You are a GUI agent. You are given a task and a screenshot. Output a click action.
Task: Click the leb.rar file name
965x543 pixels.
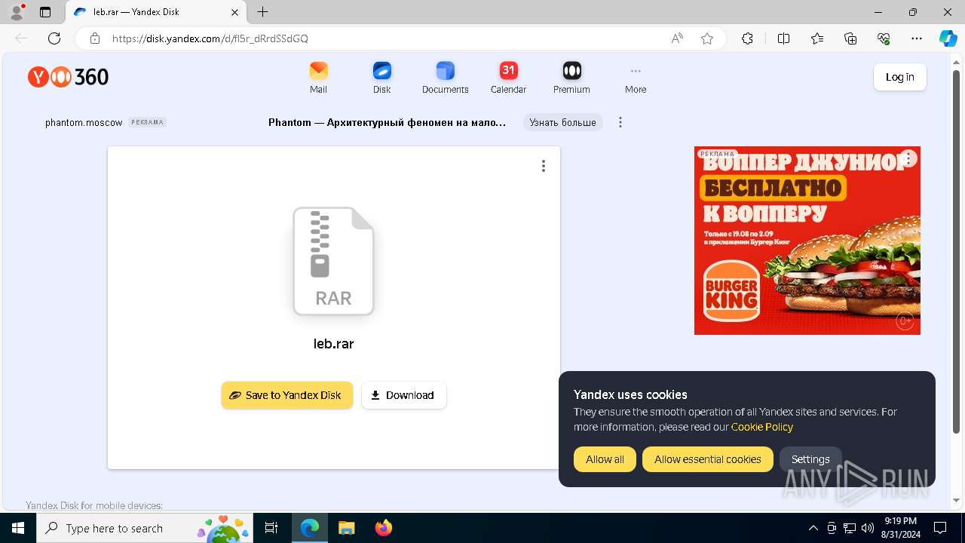click(333, 344)
